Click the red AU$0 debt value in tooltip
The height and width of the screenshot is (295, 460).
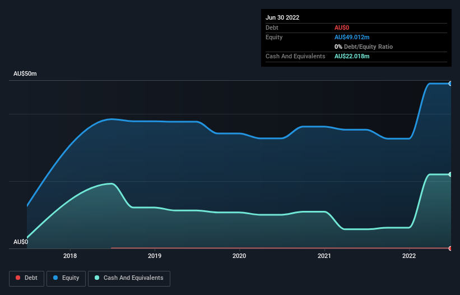tap(342, 27)
